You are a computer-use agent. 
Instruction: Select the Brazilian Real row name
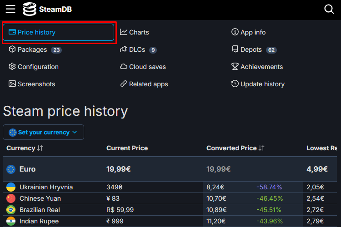pos(40,210)
